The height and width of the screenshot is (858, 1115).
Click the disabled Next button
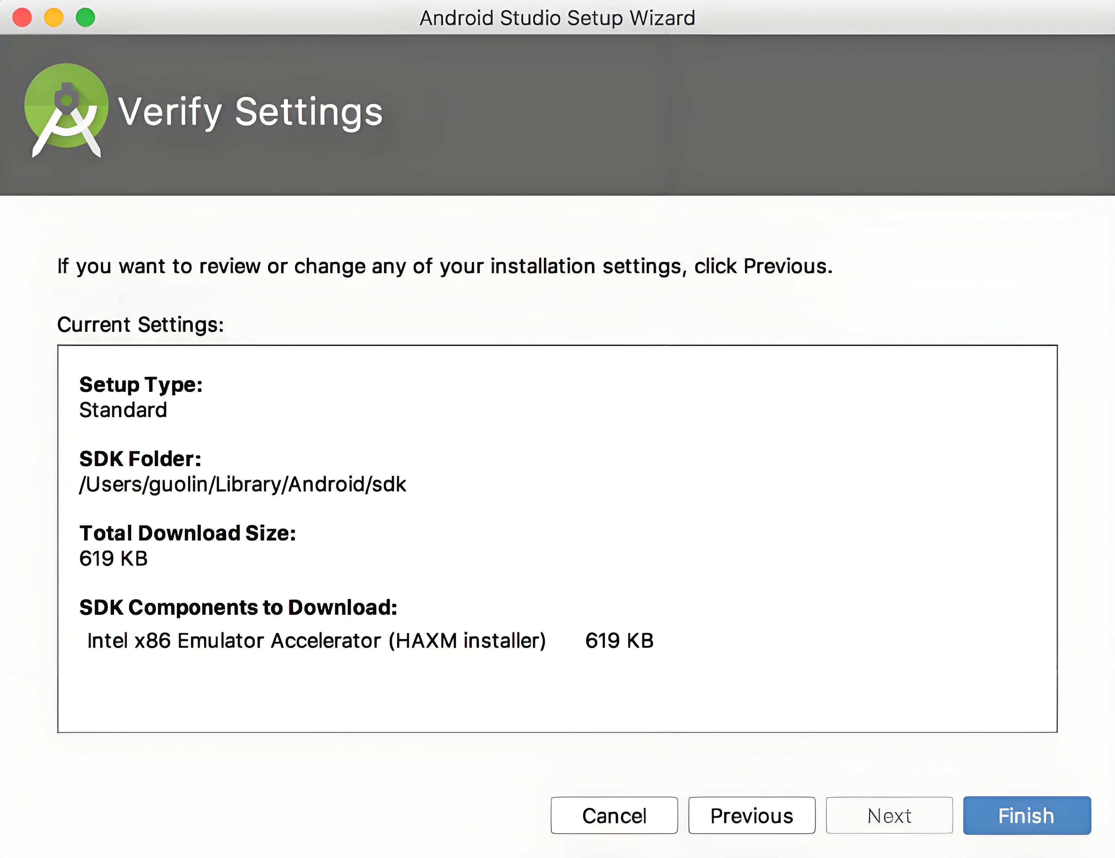pyautogui.click(x=889, y=815)
